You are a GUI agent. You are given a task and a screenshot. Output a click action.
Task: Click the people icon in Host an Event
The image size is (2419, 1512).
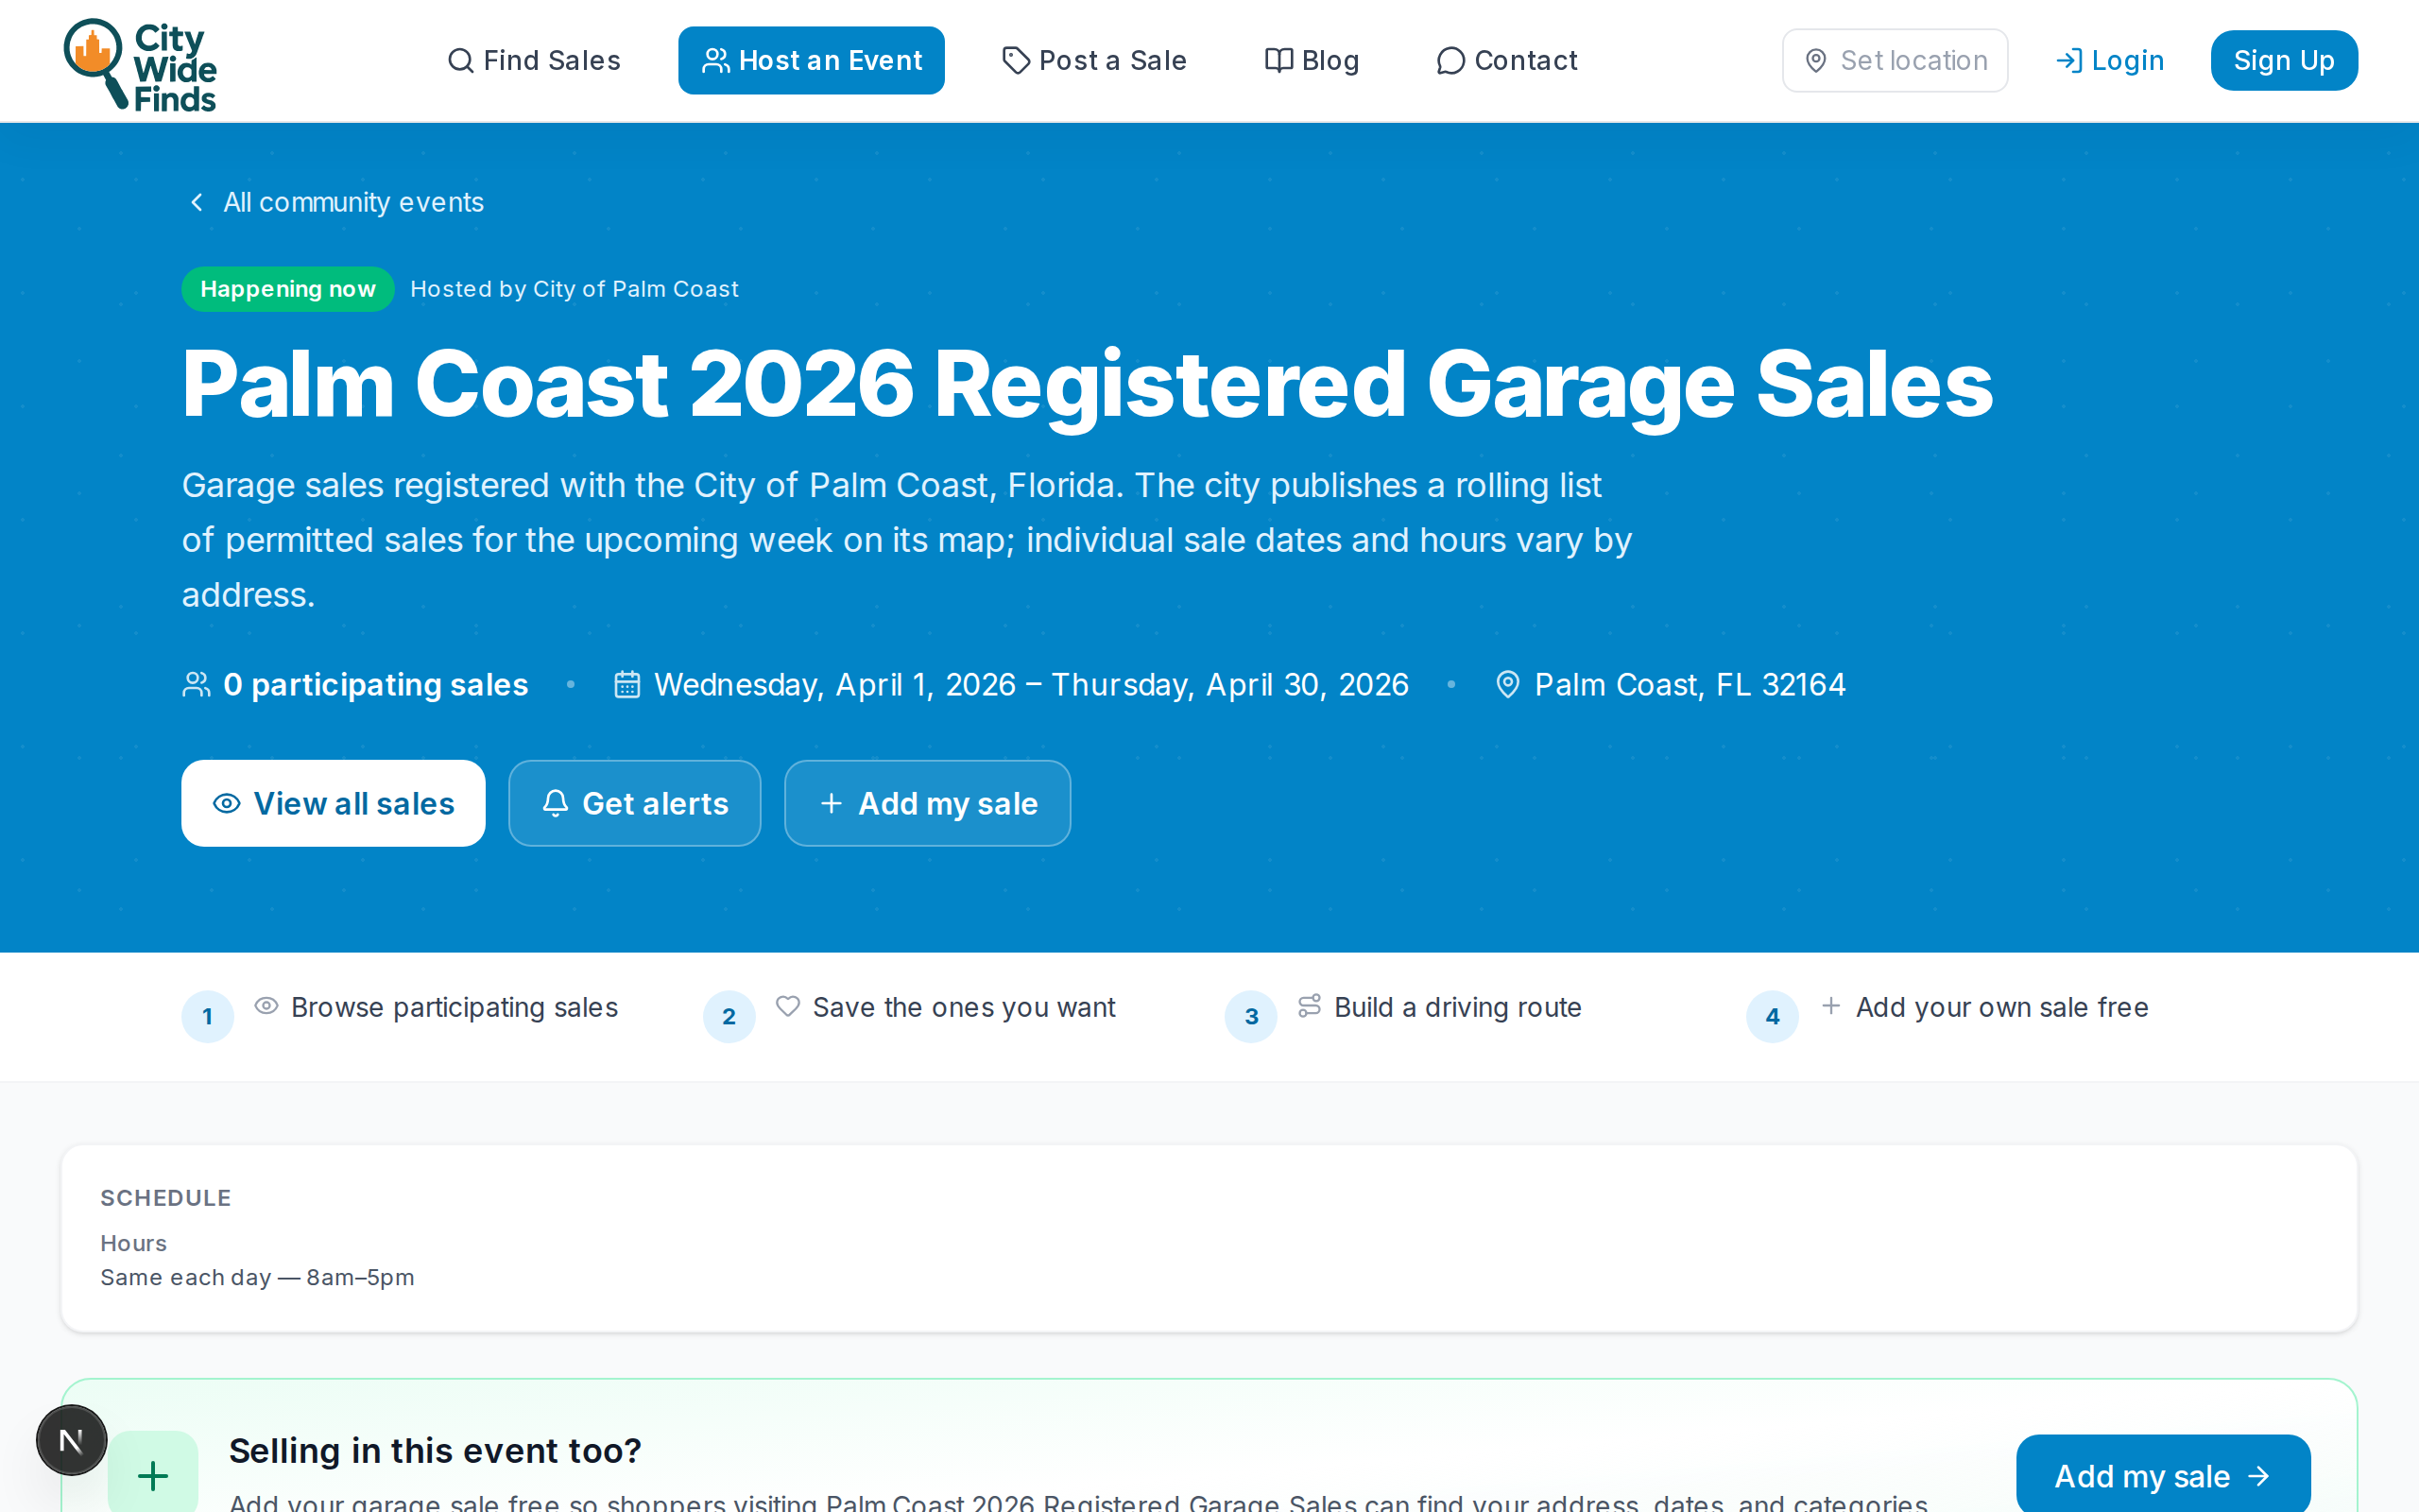715,60
